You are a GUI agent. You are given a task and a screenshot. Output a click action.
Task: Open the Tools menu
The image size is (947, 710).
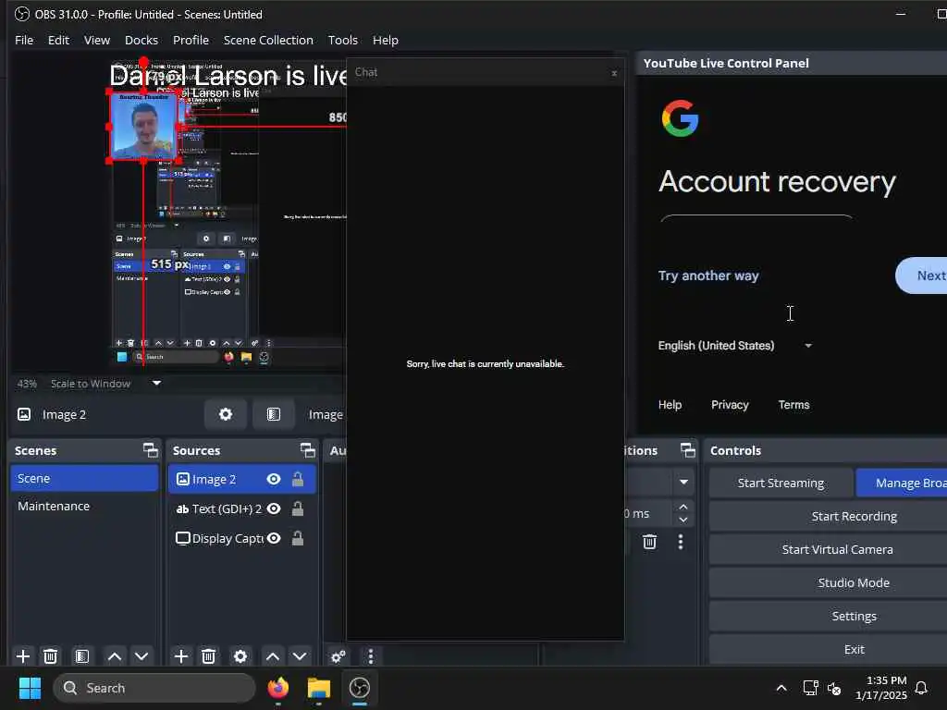(x=342, y=40)
